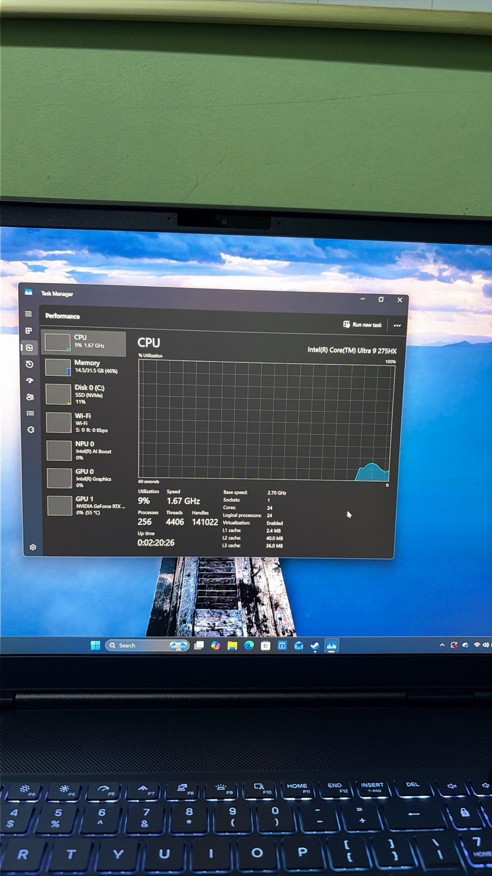Select the GPU 1 NVIDIA GeForce entry
The width and height of the screenshot is (492, 876).
(x=87, y=505)
